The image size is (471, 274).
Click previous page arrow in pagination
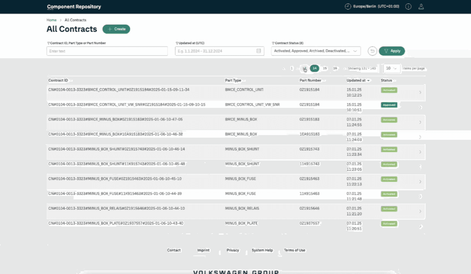(284, 69)
